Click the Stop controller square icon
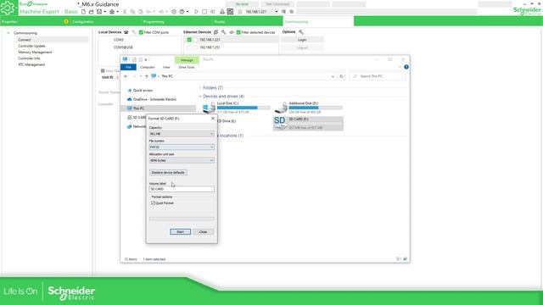The width and height of the screenshot is (543, 305). click(204, 12)
